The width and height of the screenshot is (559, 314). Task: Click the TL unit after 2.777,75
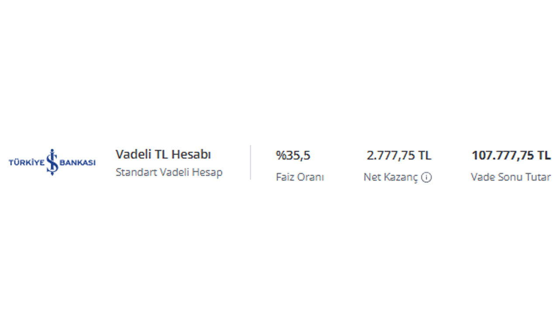coord(424,155)
